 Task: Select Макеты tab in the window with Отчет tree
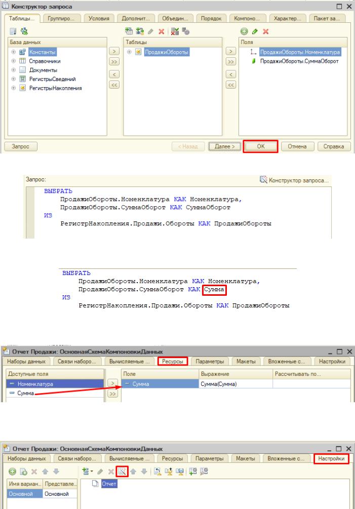pyautogui.click(x=245, y=458)
